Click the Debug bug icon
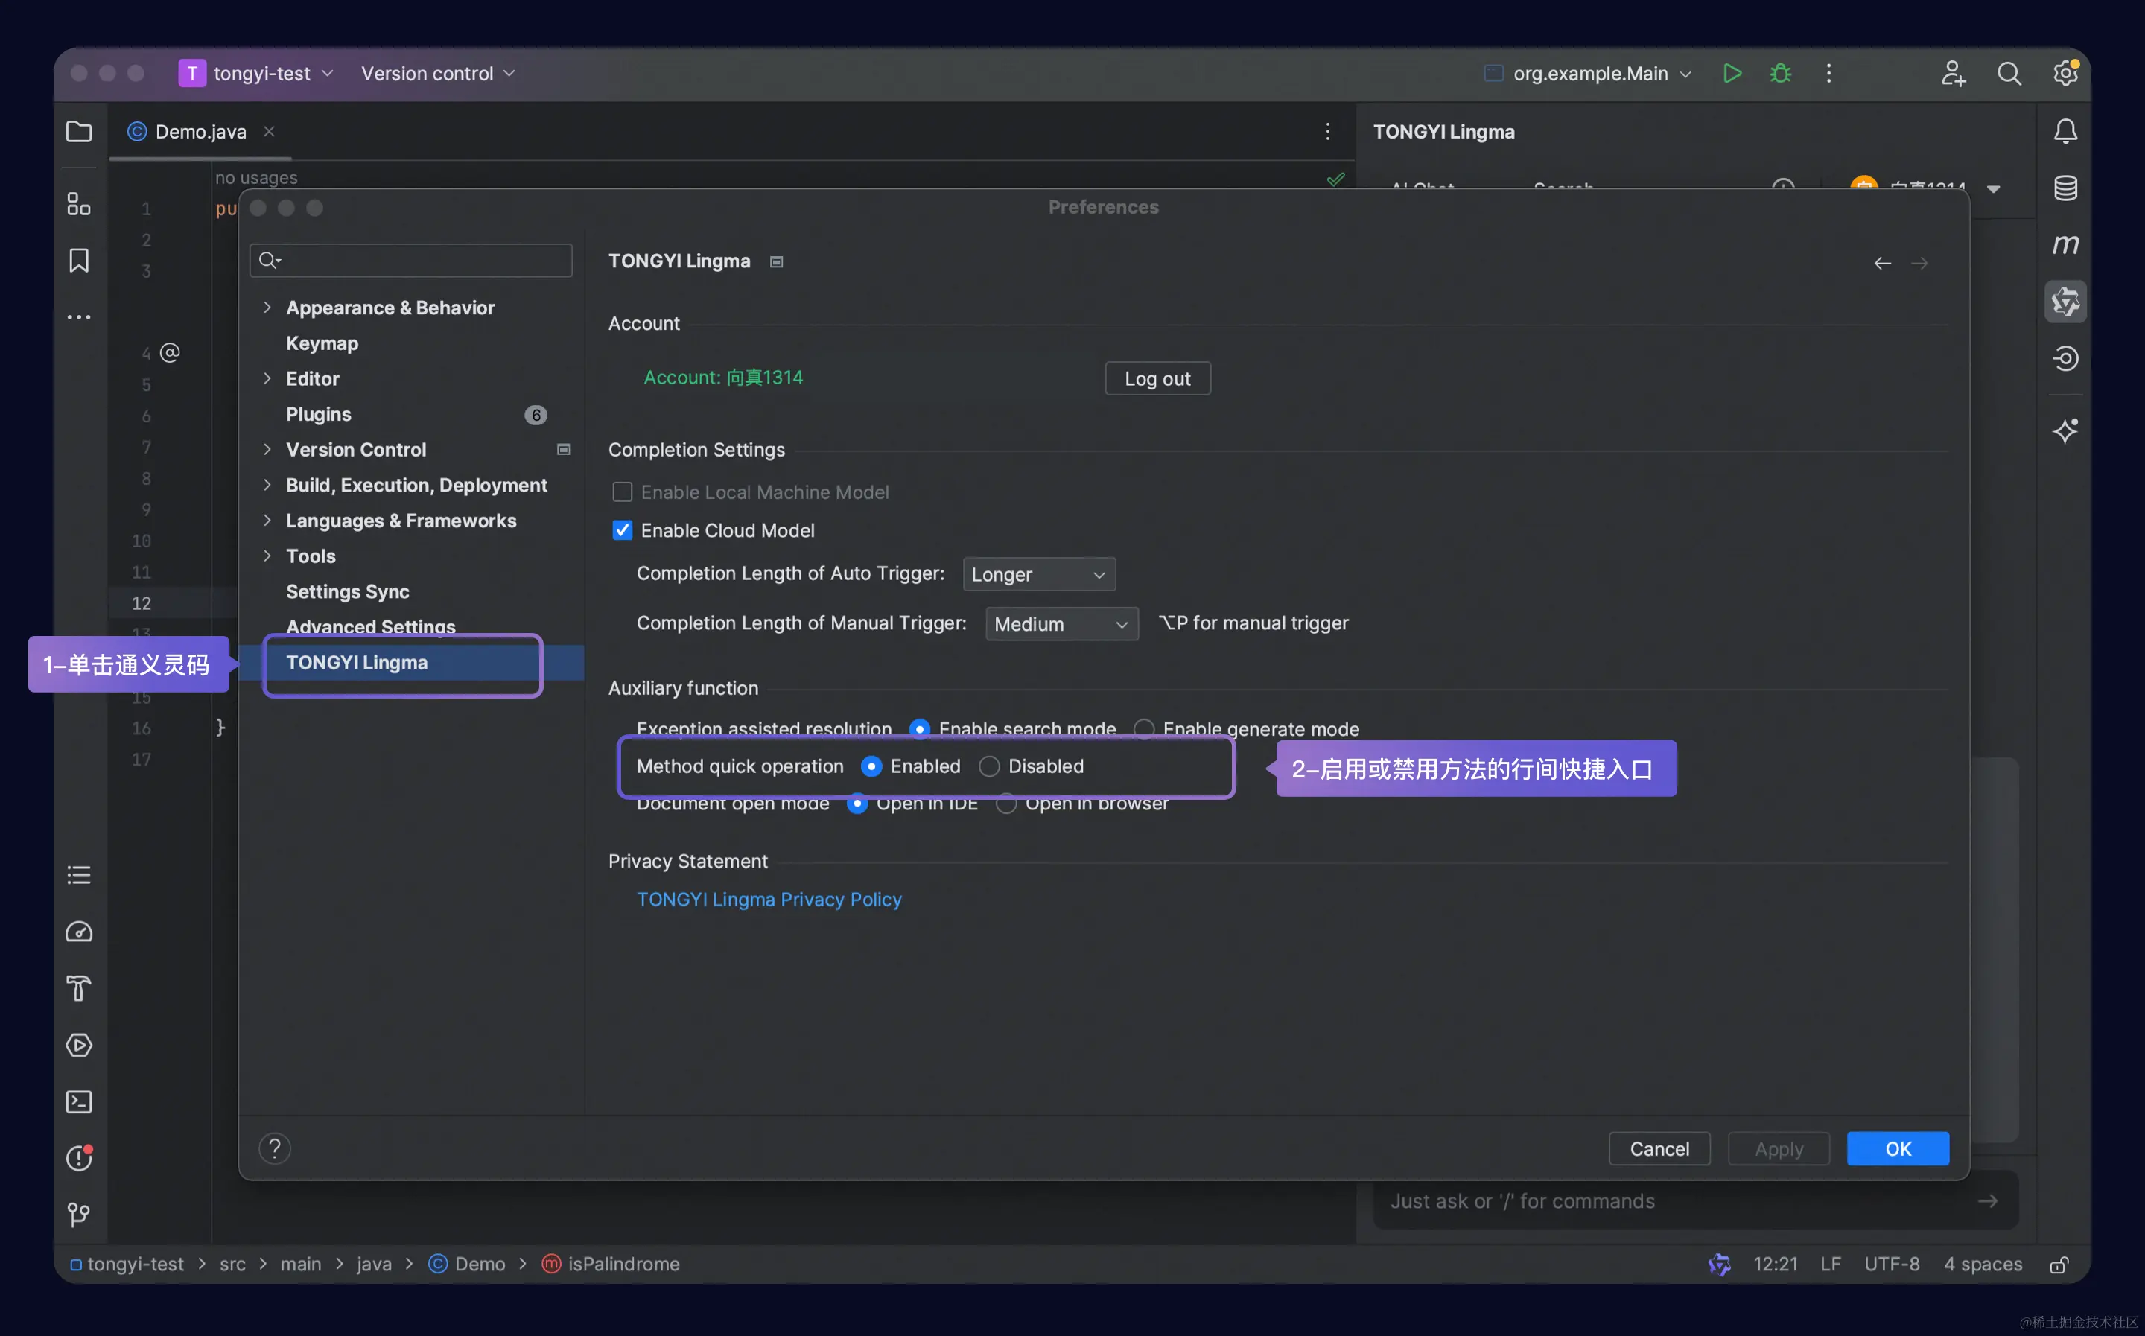 pos(1780,73)
